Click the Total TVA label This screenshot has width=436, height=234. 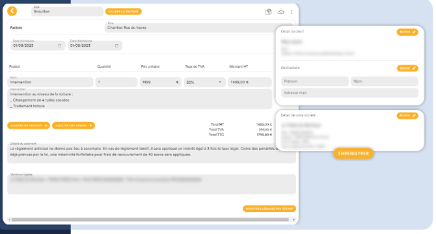216,129
